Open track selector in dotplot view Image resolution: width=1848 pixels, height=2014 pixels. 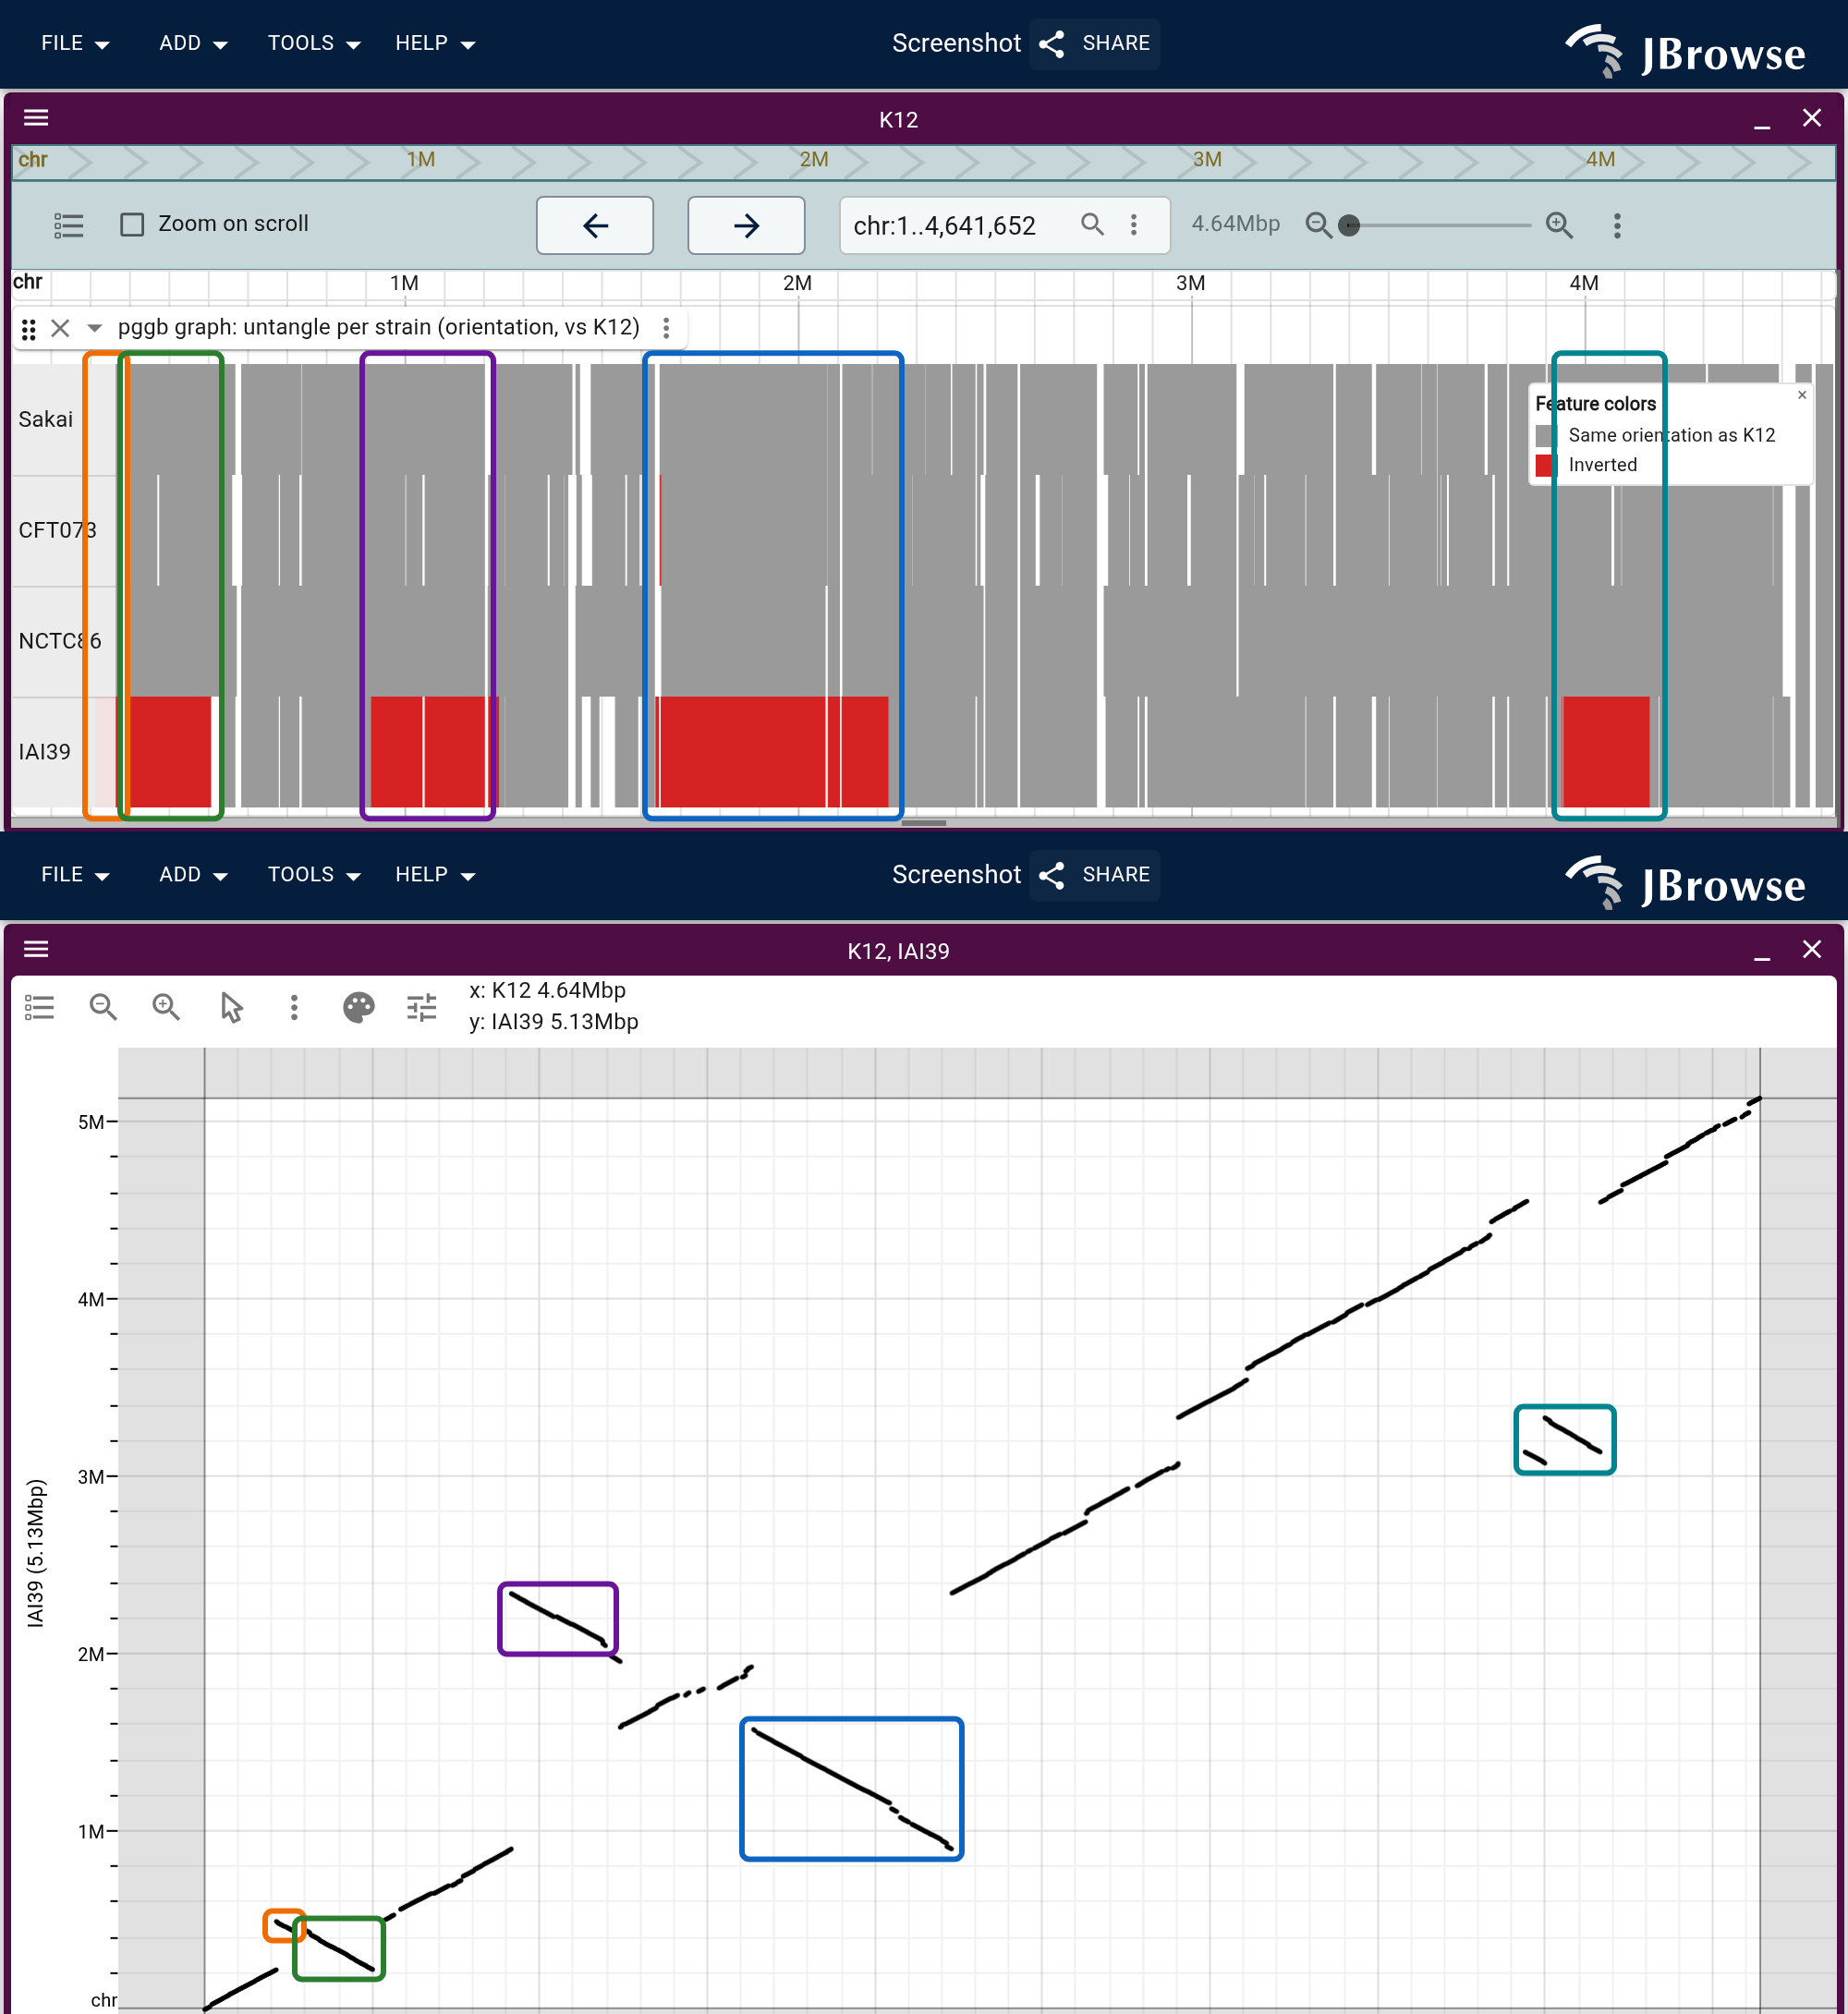click(x=39, y=1007)
